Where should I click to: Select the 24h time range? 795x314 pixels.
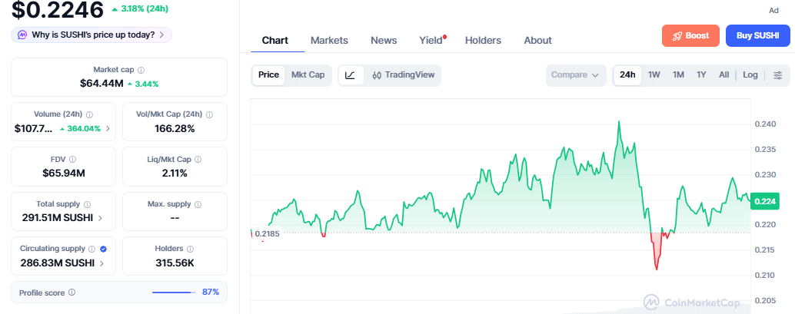[627, 75]
